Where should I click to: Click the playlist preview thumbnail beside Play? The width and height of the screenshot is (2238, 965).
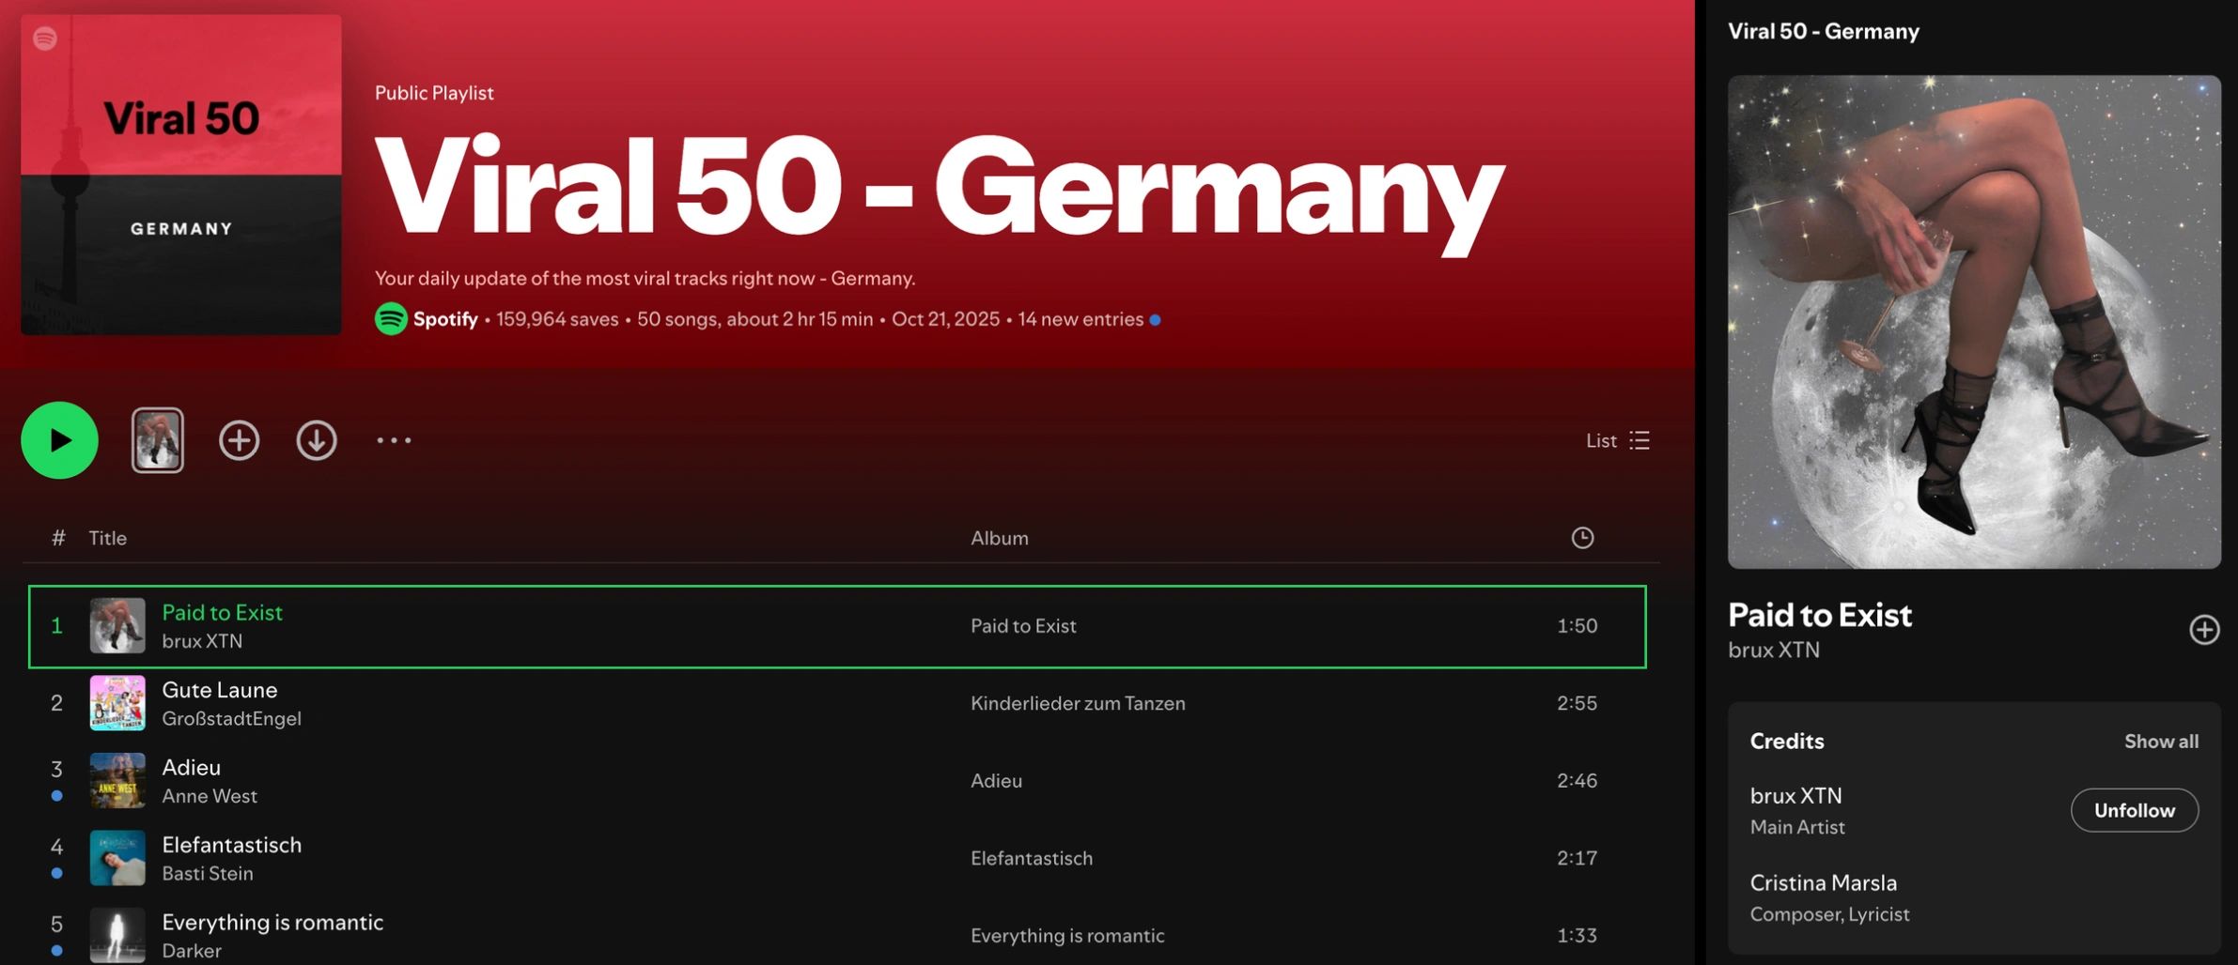pyautogui.click(x=157, y=440)
